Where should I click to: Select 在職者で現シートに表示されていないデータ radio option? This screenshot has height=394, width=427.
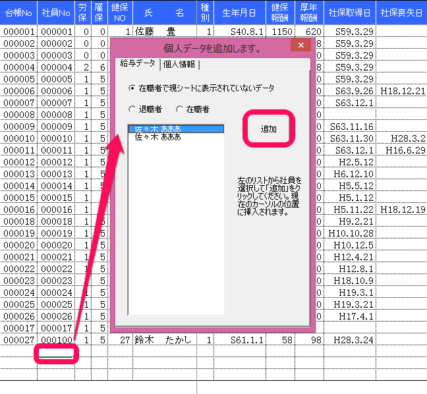coord(201,88)
